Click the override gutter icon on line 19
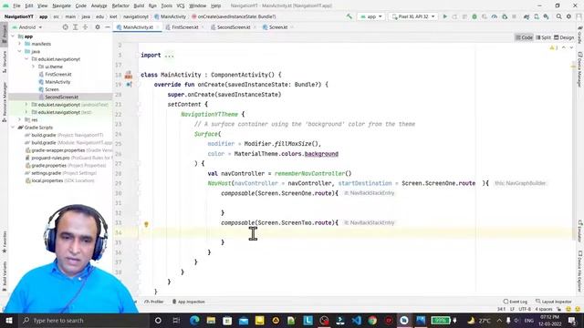Image resolution: width=584 pixels, height=328 pixels. [x=129, y=85]
